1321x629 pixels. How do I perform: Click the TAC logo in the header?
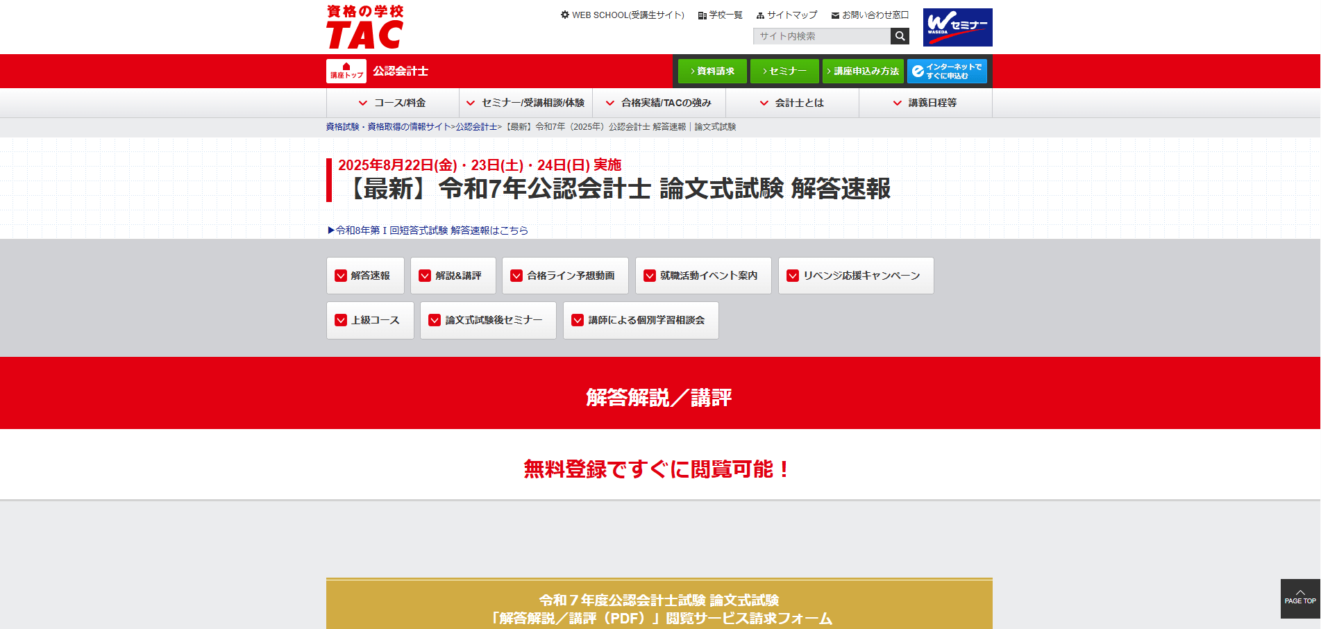coord(364,28)
